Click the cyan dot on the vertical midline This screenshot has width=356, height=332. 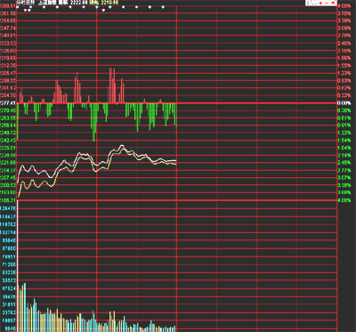[97, 7]
